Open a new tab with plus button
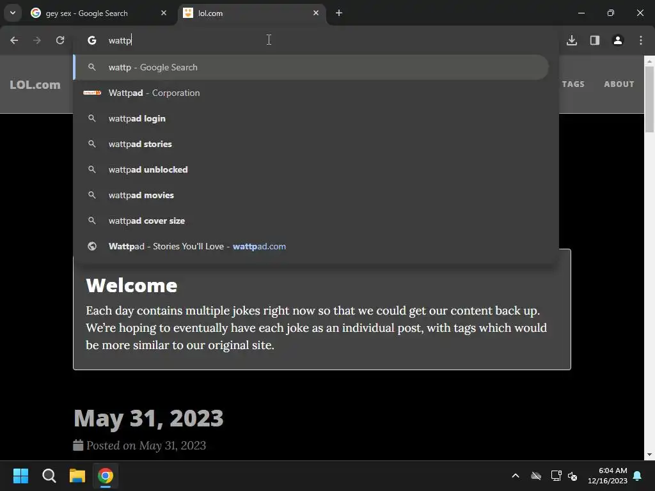The image size is (655, 491). coord(339,13)
